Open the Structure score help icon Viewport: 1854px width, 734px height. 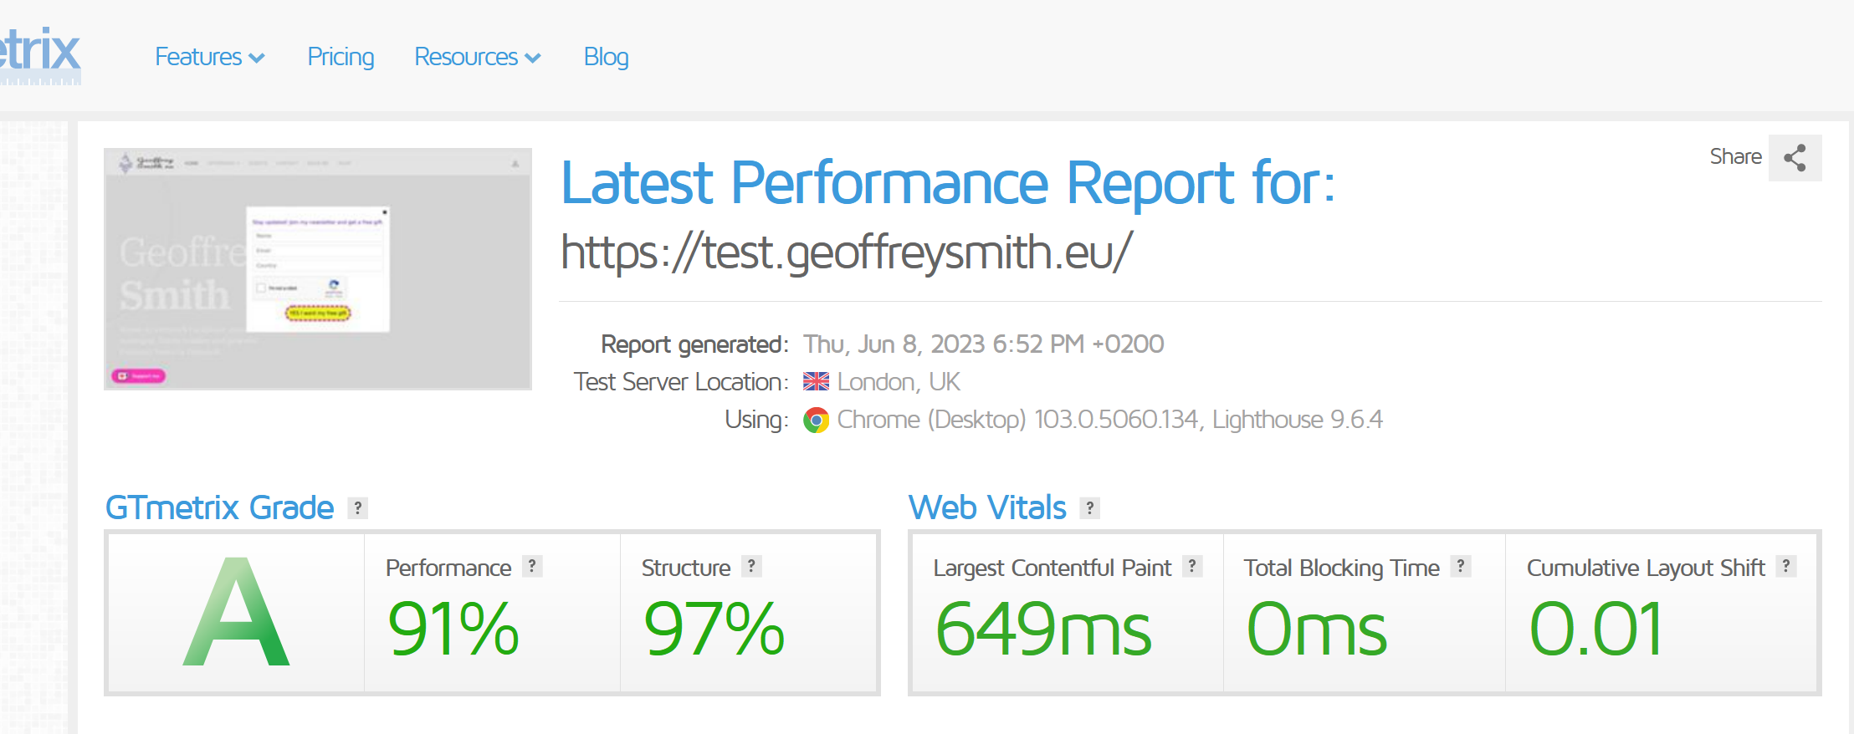click(x=751, y=566)
